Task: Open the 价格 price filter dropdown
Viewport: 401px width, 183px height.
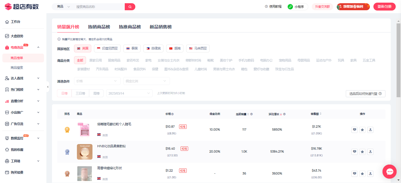Action: [97, 81]
